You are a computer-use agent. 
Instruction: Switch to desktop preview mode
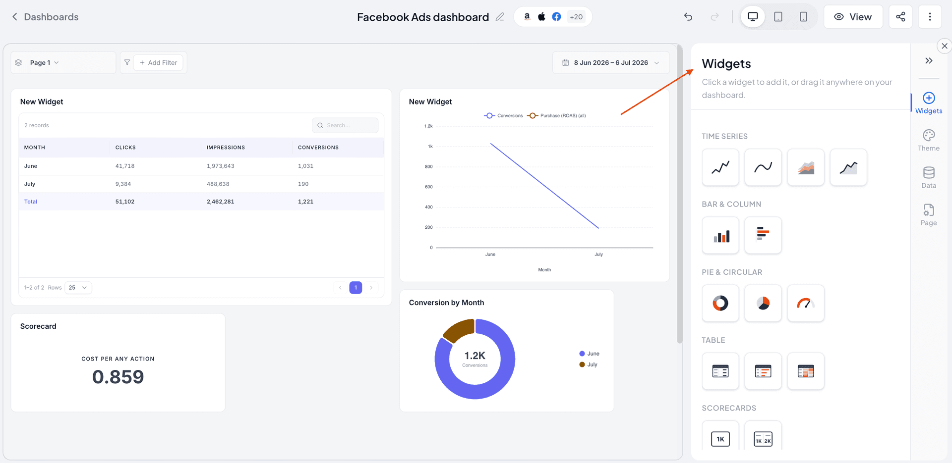click(x=753, y=17)
